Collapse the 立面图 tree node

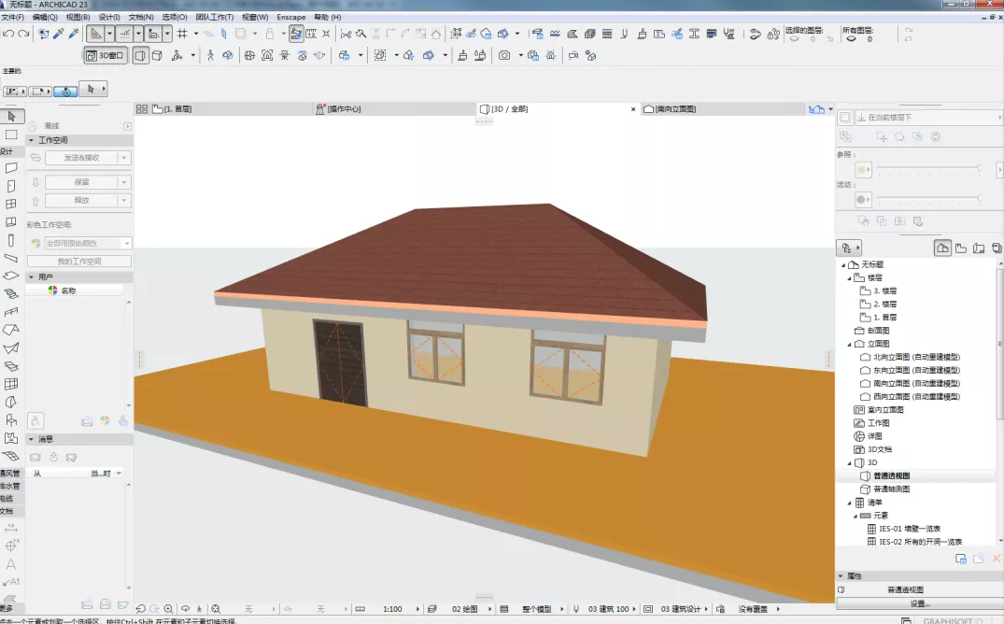850,344
